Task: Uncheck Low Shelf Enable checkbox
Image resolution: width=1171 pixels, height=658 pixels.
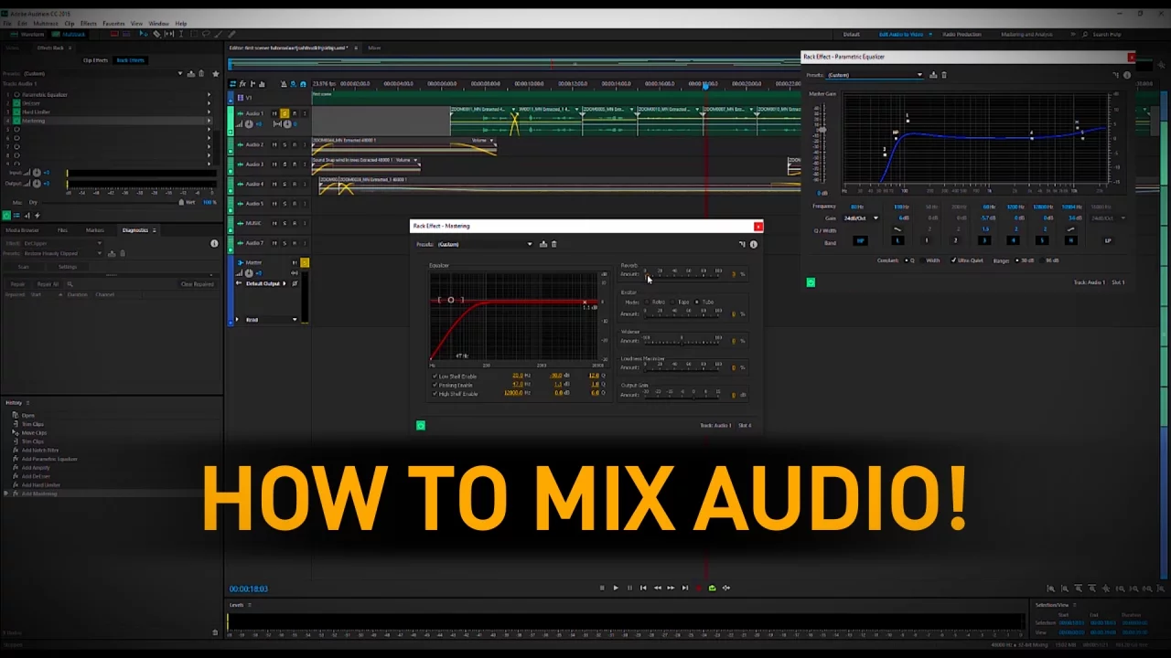Action: click(x=435, y=377)
